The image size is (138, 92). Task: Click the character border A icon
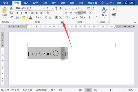pos(61,8)
